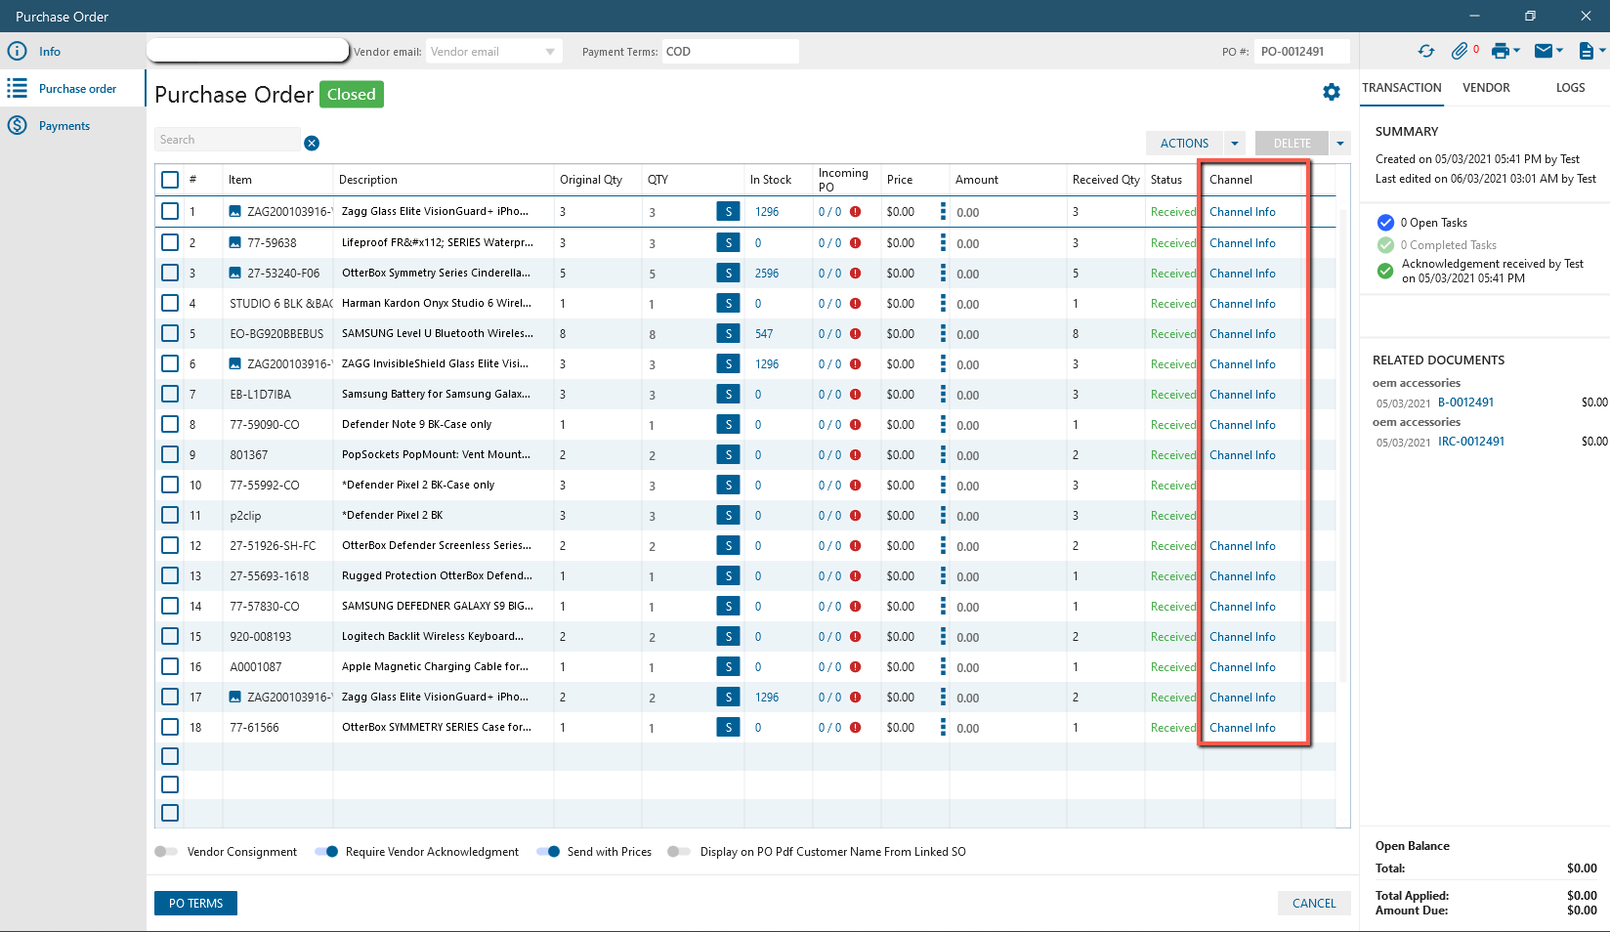Expand the Vendor email dropdown
Image resolution: width=1610 pixels, height=932 pixels.
pyautogui.click(x=550, y=52)
